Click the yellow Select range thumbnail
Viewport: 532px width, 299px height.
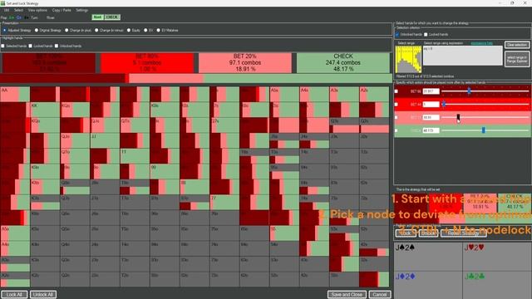[x=408, y=59]
